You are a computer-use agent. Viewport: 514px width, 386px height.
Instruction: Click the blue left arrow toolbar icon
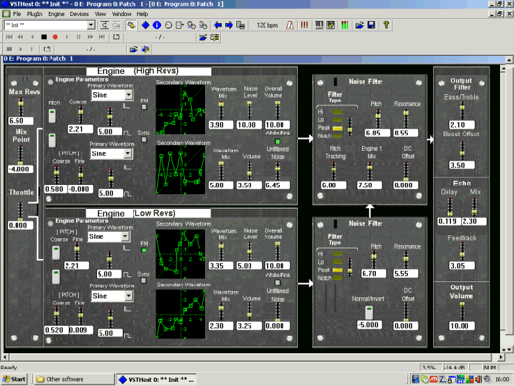pos(217,25)
